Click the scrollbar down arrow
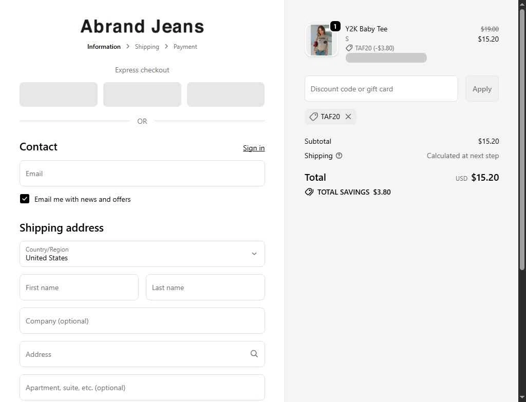Viewport: 526px width, 402px height. click(522, 398)
